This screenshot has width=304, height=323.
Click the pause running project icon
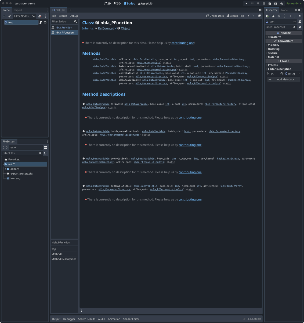(x=252, y=3)
